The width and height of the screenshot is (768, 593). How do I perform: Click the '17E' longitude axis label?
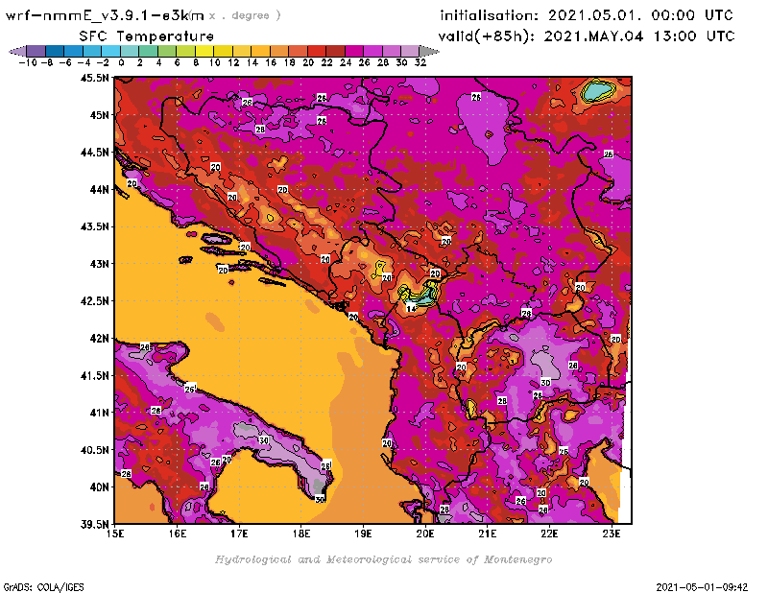(x=239, y=534)
